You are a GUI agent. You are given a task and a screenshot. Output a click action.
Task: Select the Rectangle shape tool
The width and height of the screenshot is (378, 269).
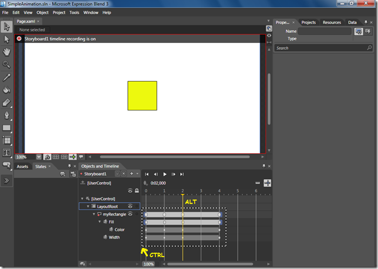coord(6,127)
